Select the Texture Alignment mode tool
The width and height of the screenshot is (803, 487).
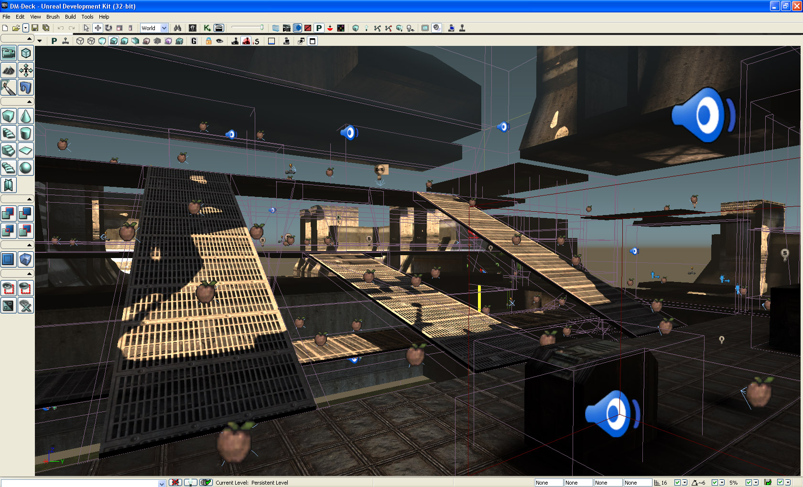26,70
